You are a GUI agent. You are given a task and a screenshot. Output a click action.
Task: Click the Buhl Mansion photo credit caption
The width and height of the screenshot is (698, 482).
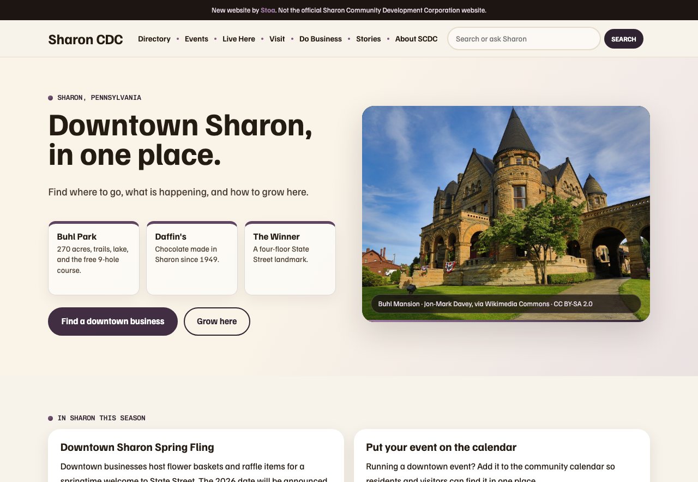tap(506, 304)
